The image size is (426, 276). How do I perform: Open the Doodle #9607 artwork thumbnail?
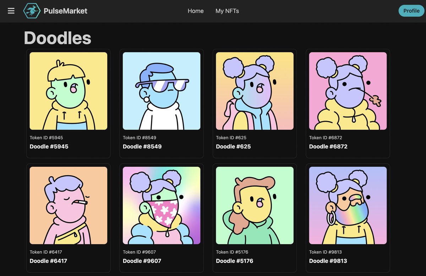162,205
